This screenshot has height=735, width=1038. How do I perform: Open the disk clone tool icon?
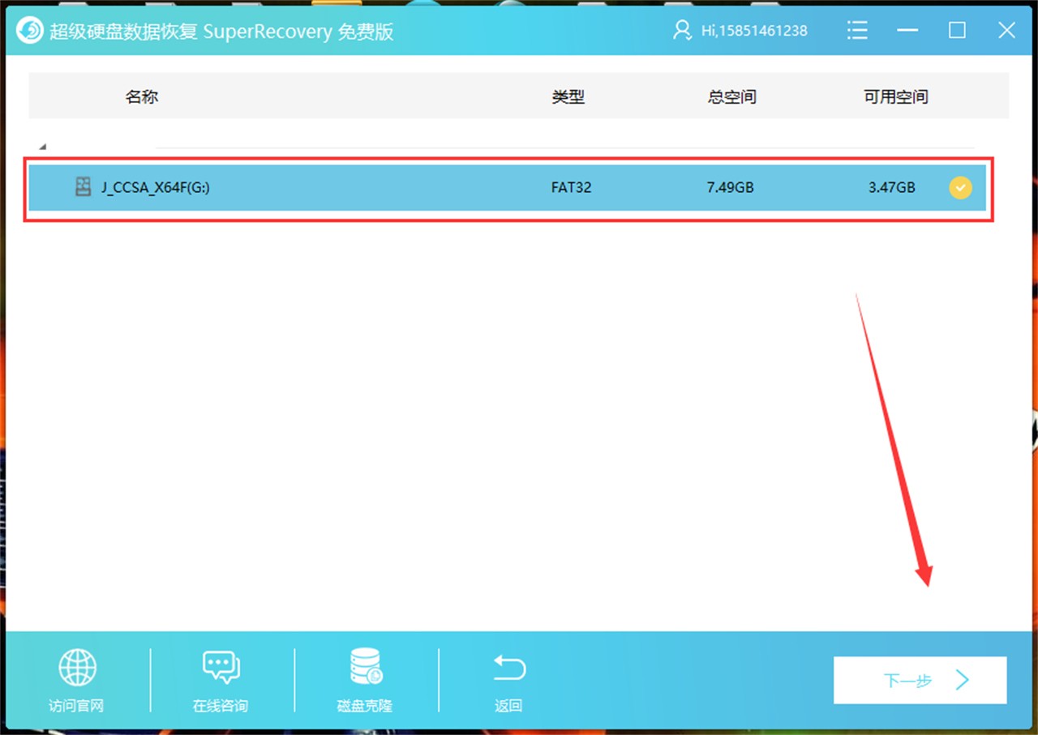[x=365, y=666]
